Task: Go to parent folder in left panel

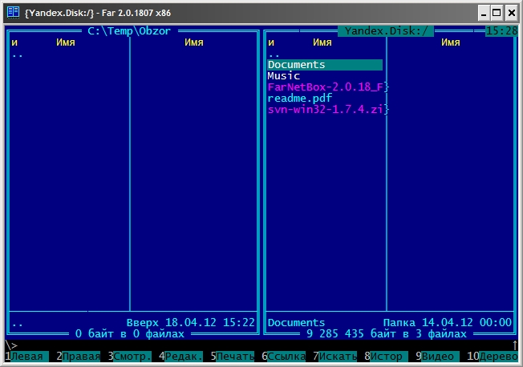Action: 18,54
